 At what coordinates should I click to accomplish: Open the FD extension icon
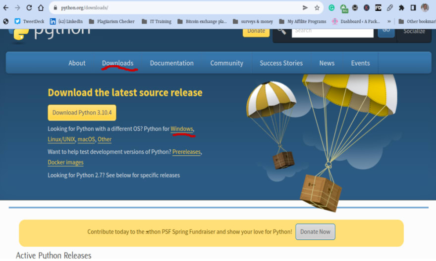click(x=378, y=8)
